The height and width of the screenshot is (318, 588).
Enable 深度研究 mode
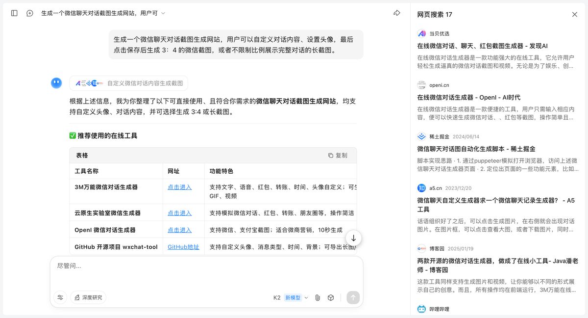[x=88, y=297]
